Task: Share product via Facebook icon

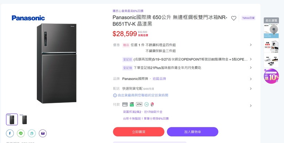Action: [x=10, y=134]
